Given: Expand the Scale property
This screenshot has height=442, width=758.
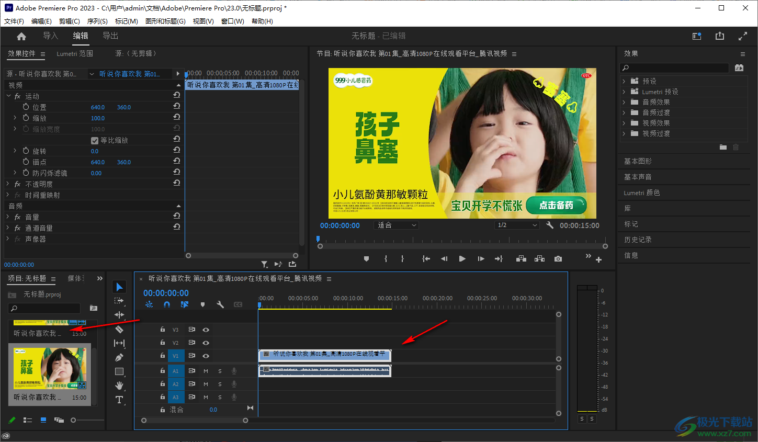Looking at the screenshot, I should click(x=15, y=118).
